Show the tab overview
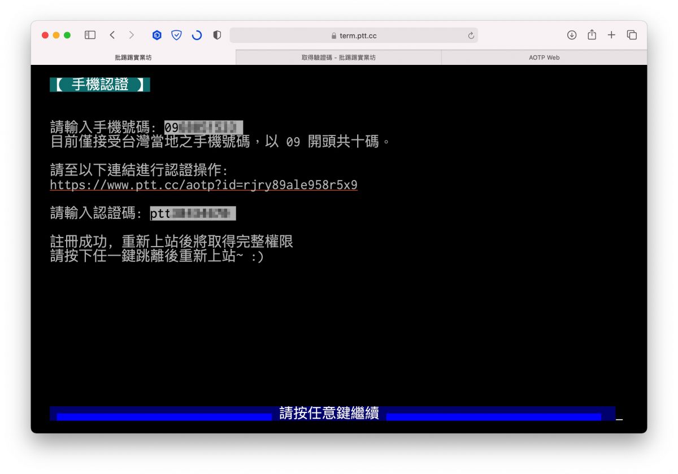 tap(632, 35)
